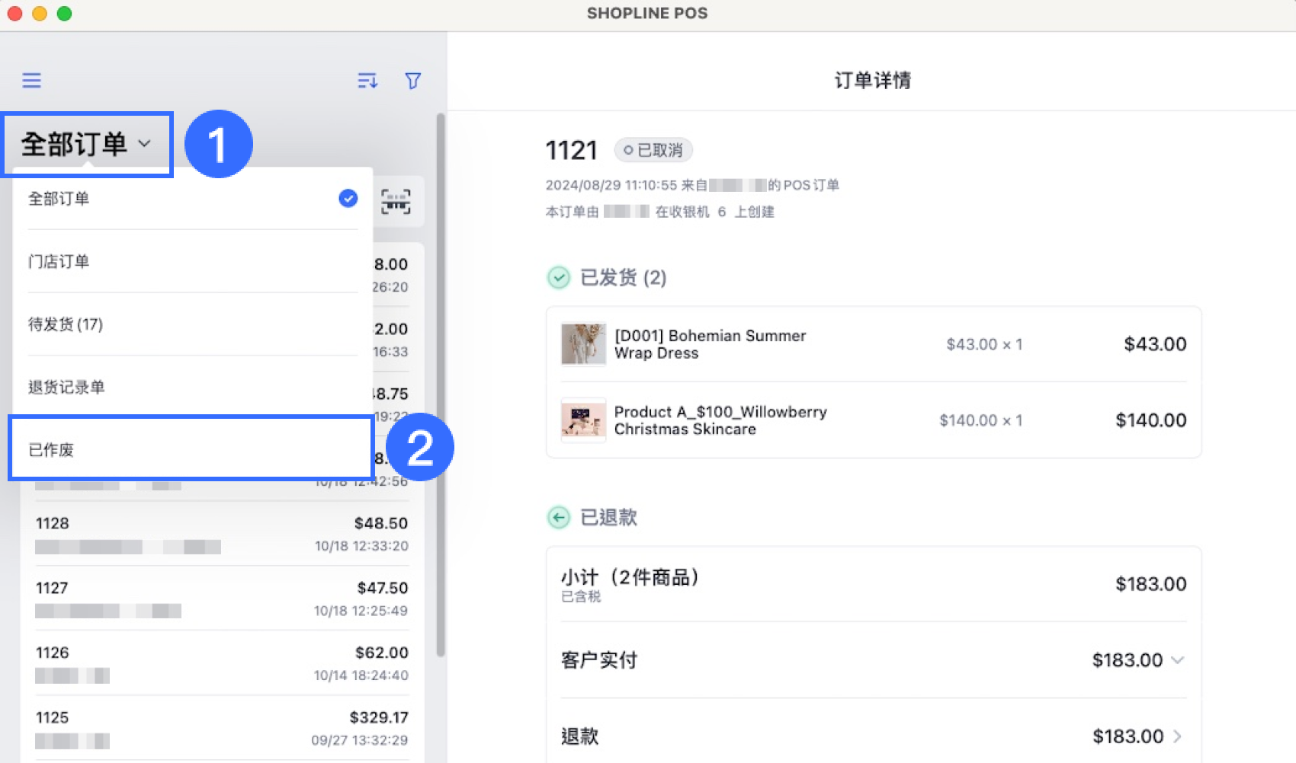Select 退货记录单 in the dropdown
The image size is (1296, 763).
pos(193,387)
